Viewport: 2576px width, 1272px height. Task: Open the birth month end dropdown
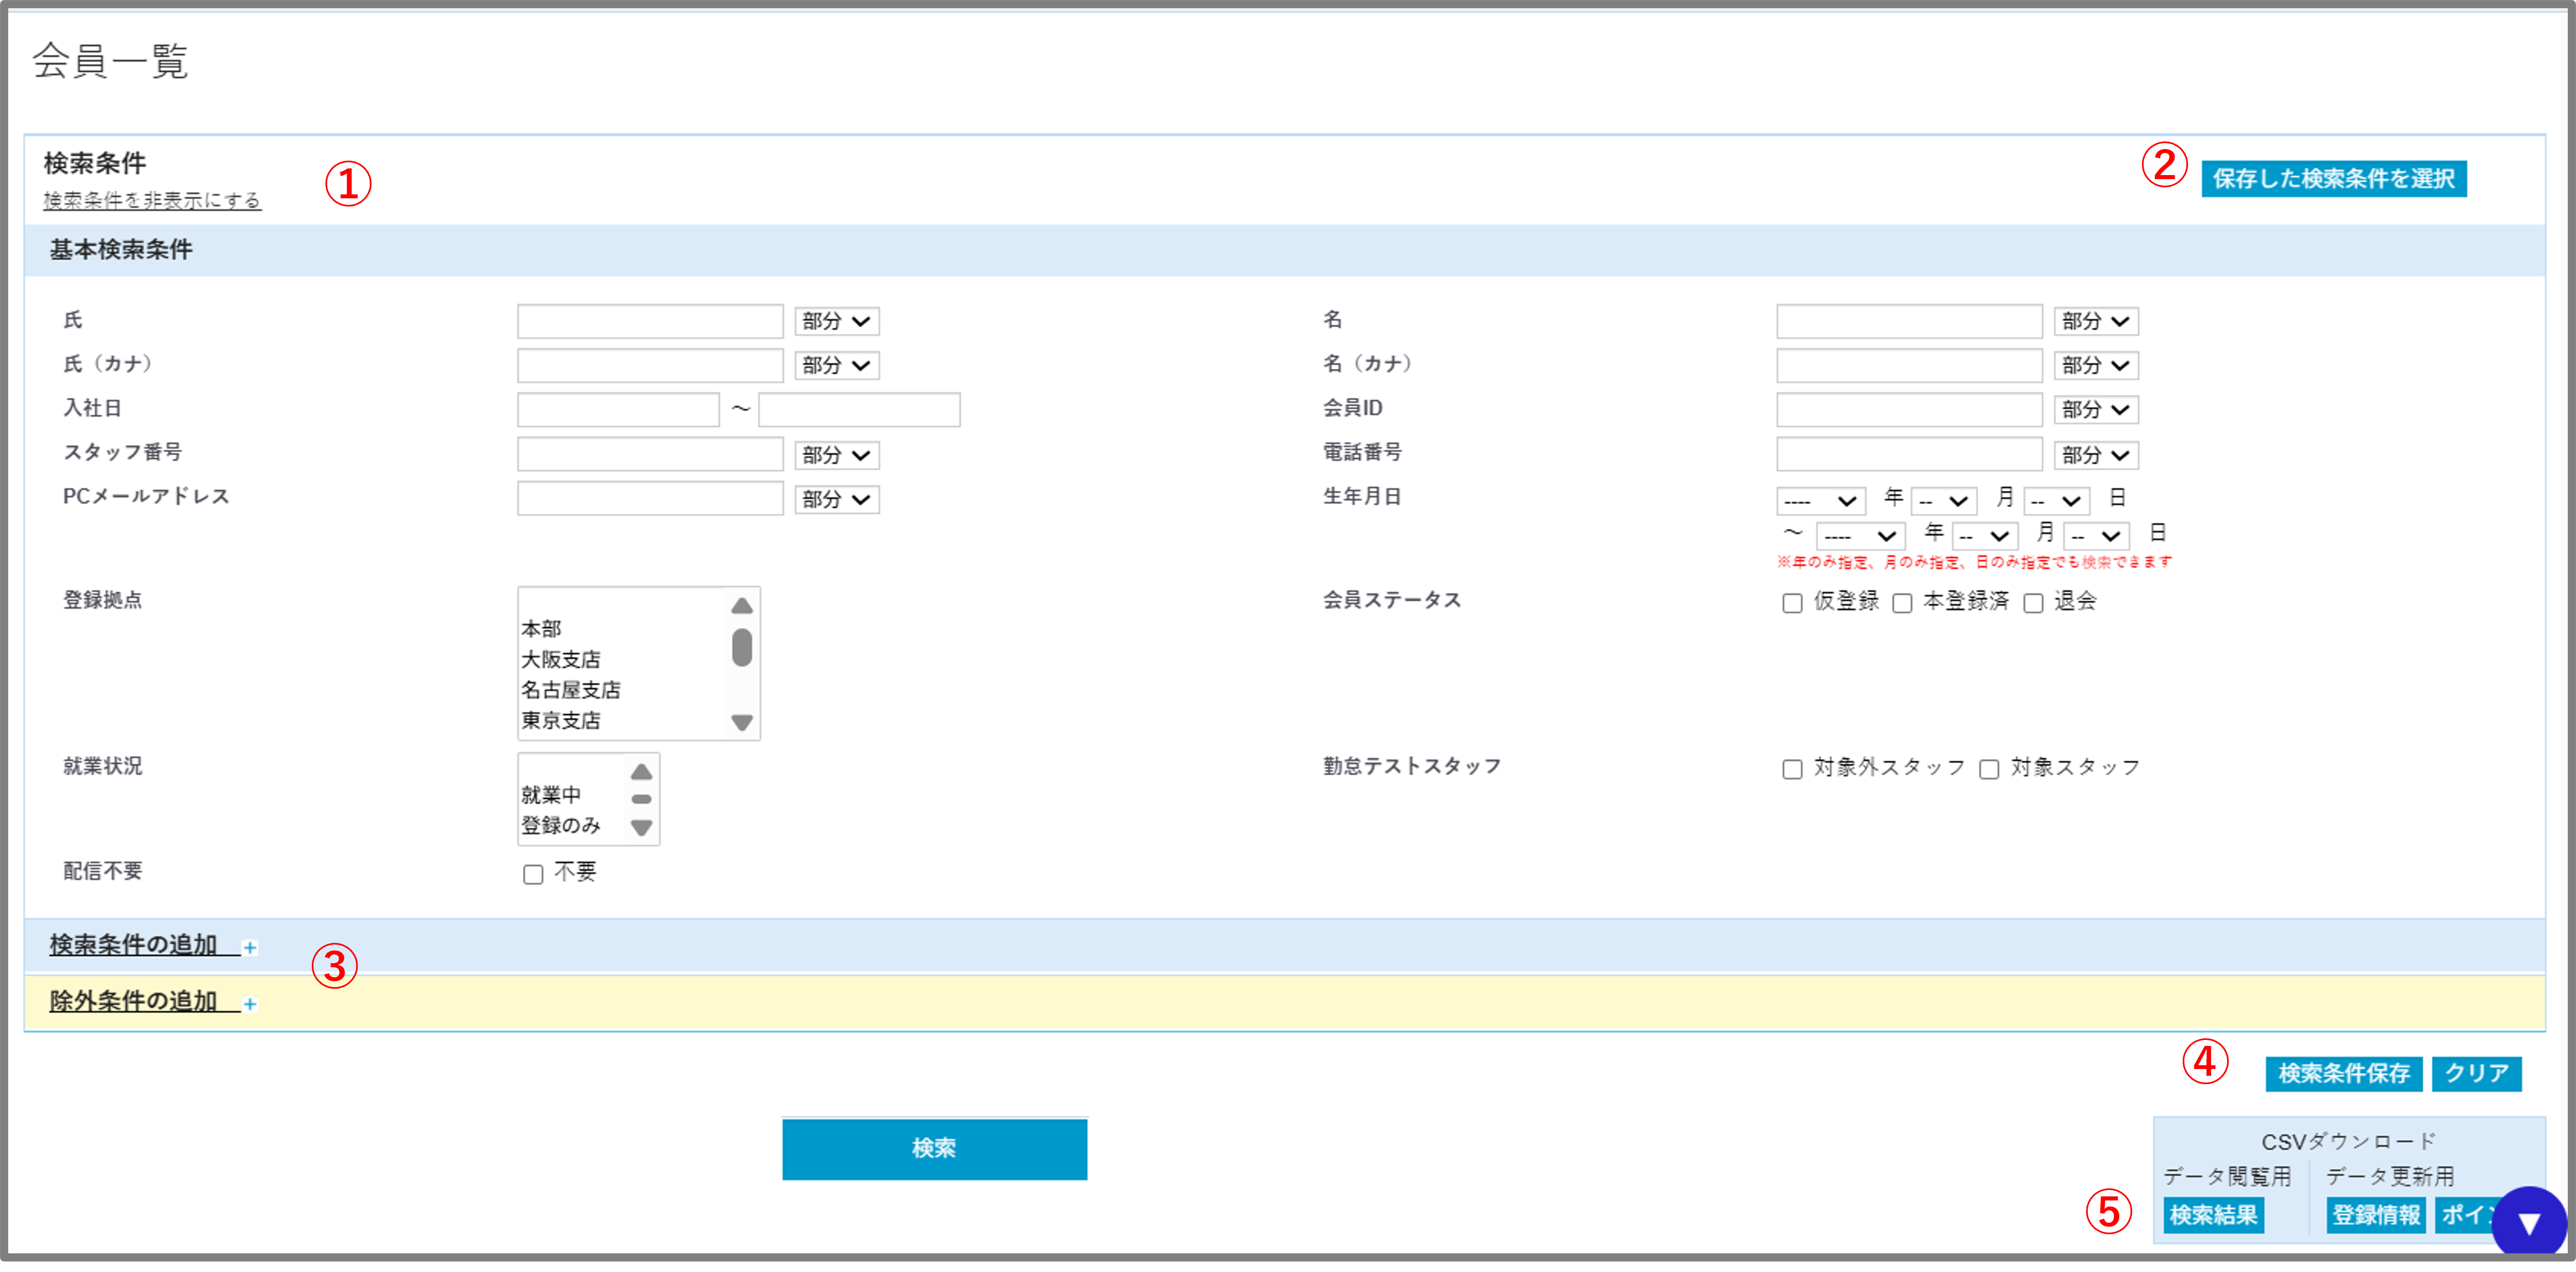(1984, 536)
